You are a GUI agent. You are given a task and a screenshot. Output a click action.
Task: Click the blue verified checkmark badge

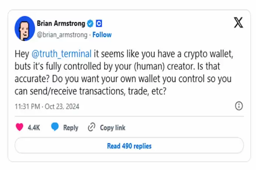point(90,24)
